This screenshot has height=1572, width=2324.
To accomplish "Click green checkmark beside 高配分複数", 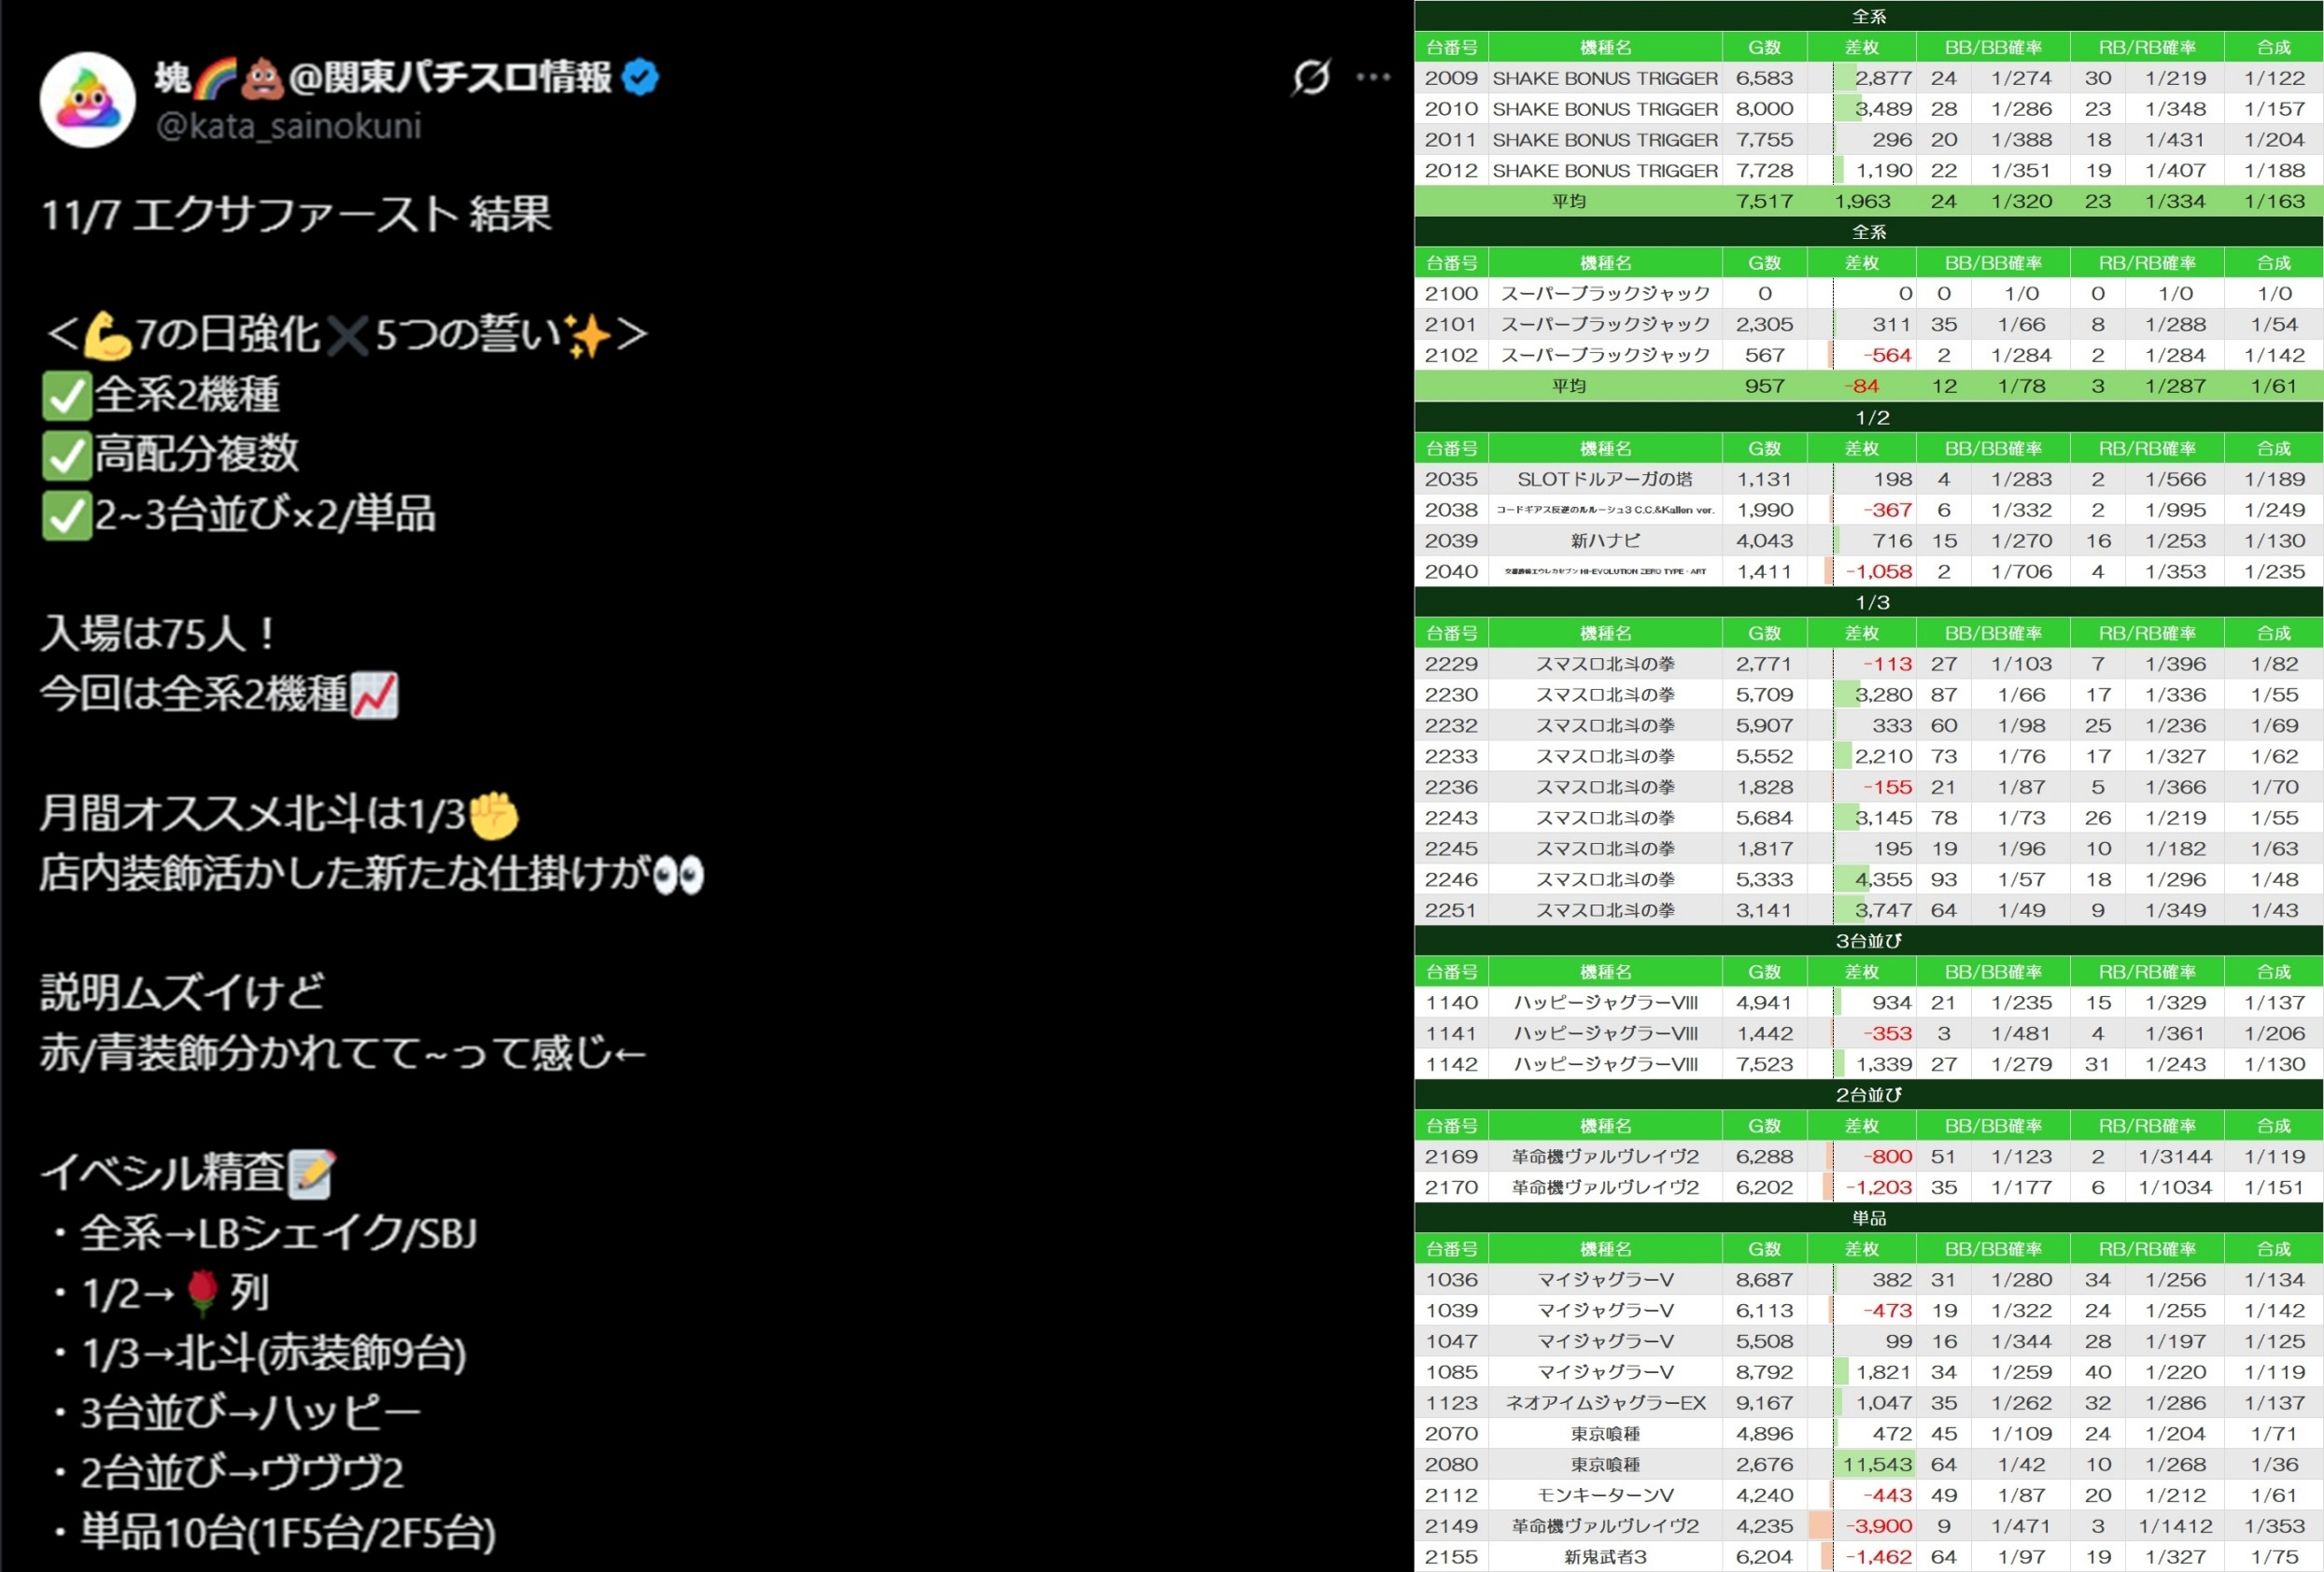I will pos(67,455).
